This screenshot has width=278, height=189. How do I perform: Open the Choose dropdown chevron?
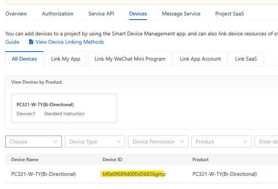(x=55, y=142)
